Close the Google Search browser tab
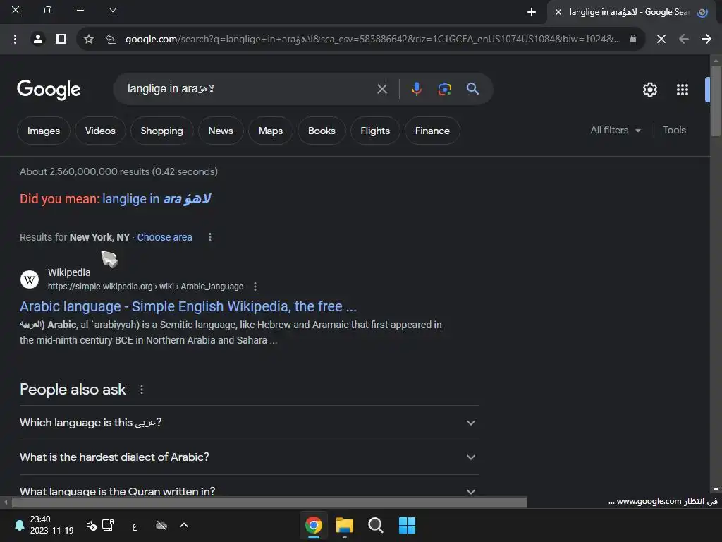 [x=558, y=12]
